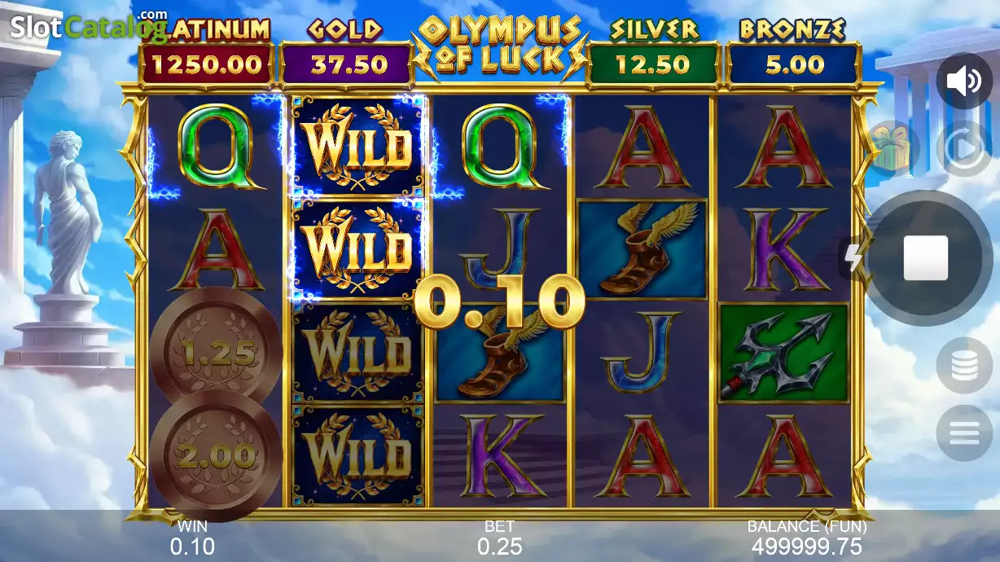The height and width of the screenshot is (562, 1000).
Task: Click the Bronze jackpot 5.00 panel
Action: (794, 64)
